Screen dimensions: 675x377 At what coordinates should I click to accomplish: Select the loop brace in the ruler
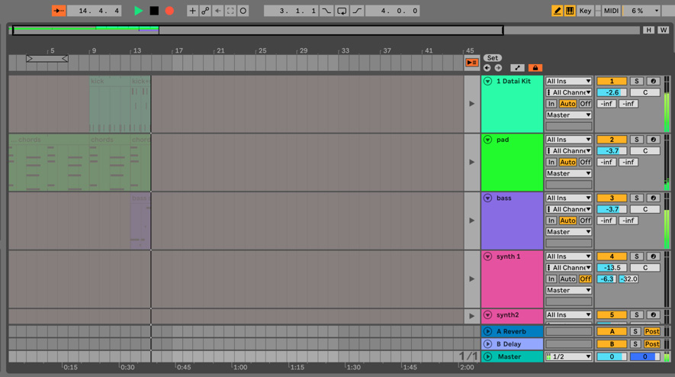pos(47,58)
